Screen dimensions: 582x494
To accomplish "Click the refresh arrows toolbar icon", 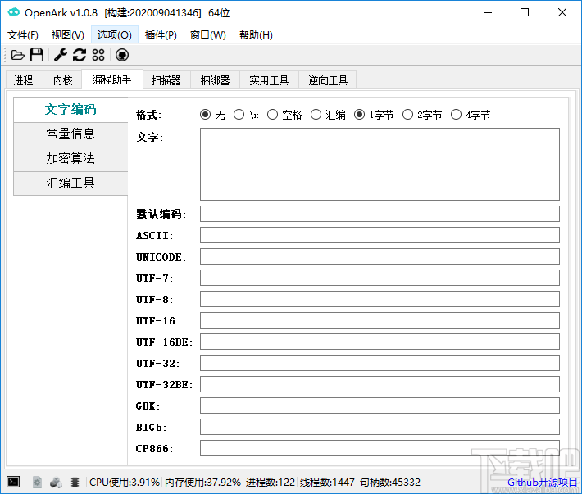I will tap(80, 55).
